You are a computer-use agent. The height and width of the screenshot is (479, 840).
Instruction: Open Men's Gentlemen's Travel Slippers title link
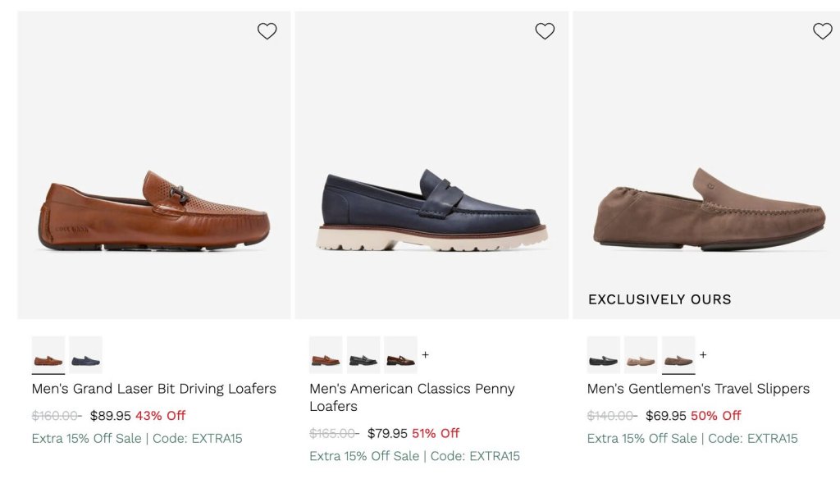[x=698, y=389]
